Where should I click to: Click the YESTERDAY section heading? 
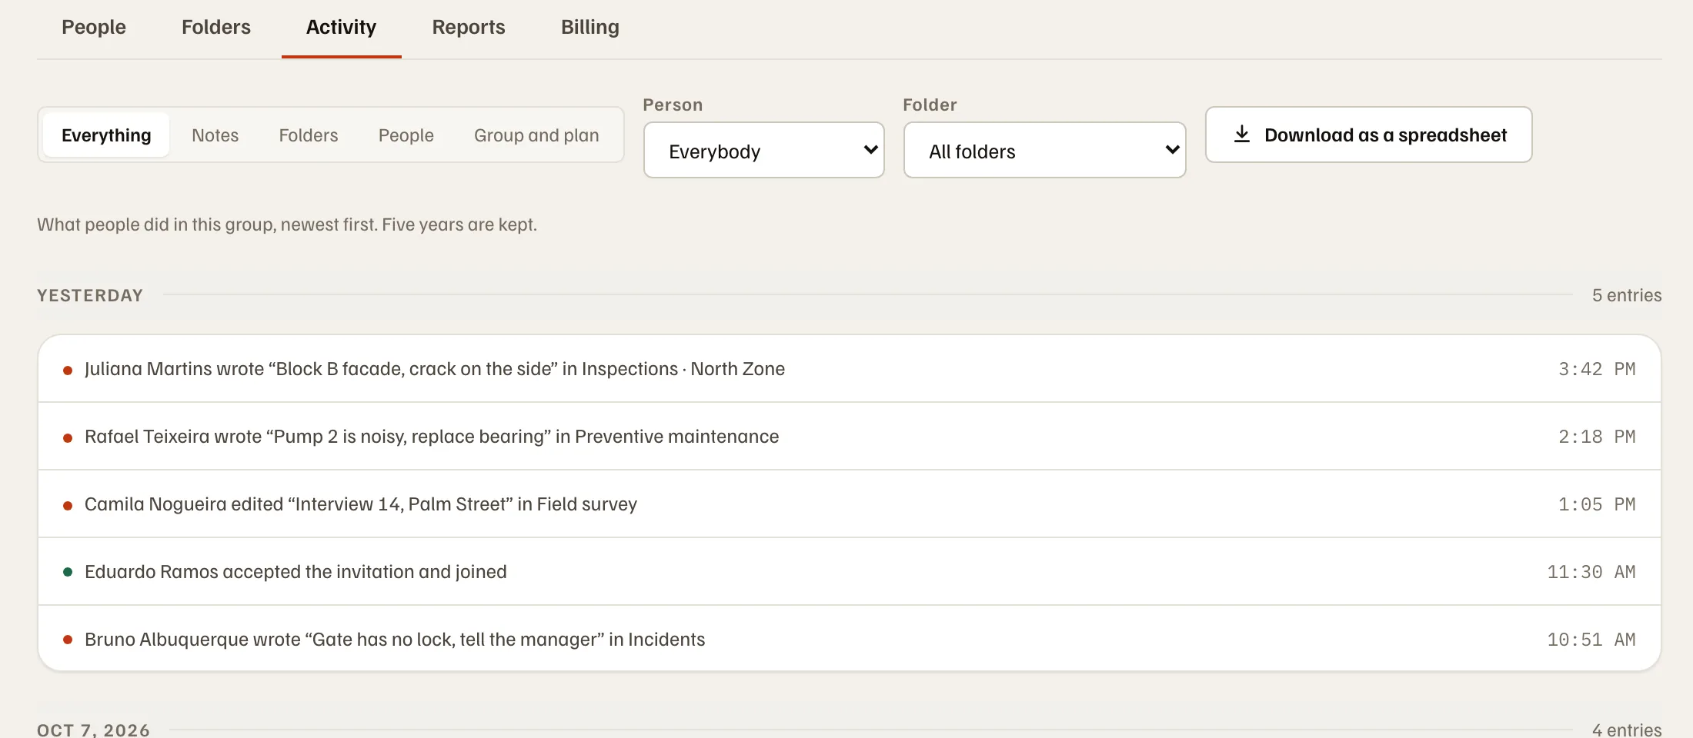tap(90, 295)
